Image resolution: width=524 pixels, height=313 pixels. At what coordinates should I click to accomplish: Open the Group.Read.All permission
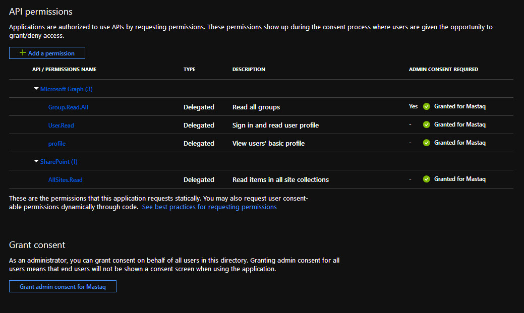[x=64, y=107]
